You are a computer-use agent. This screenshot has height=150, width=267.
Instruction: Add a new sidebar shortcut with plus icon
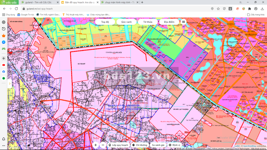click(x=4, y=58)
